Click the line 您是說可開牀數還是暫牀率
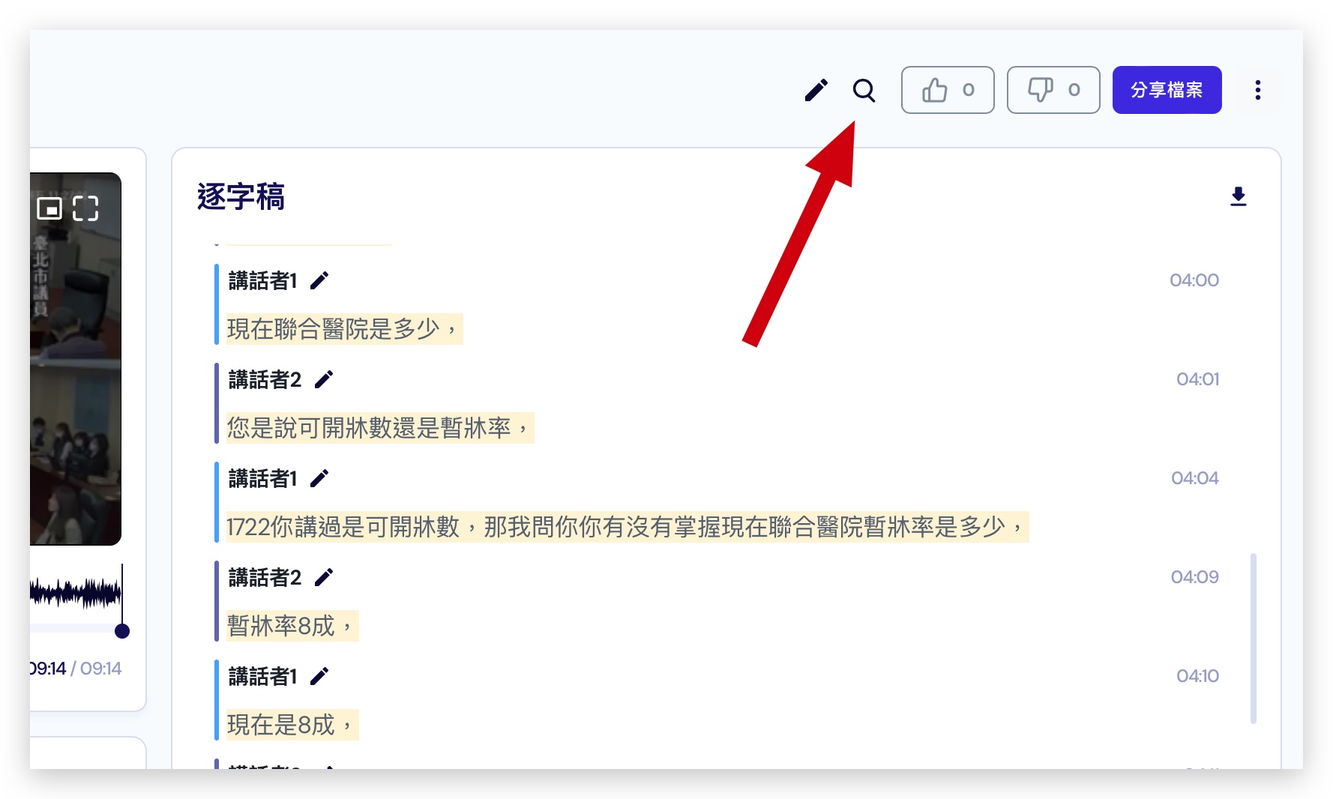1333x799 pixels. point(380,428)
